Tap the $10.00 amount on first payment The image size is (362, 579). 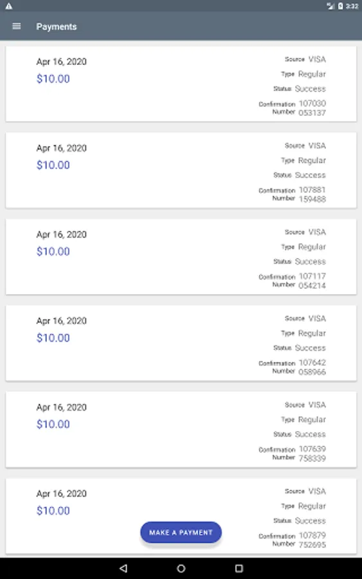click(53, 78)
